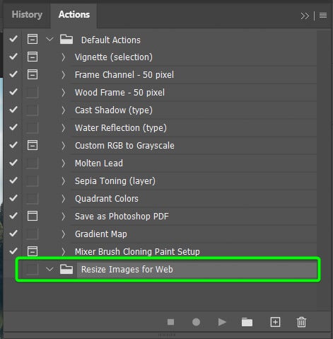Create new action with the plus icon
This screenshot has width=333, height=339.
click(275, 322)
